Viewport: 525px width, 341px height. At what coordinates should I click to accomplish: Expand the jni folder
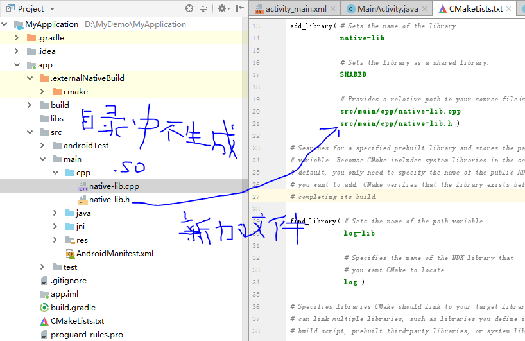pos(55,227)
